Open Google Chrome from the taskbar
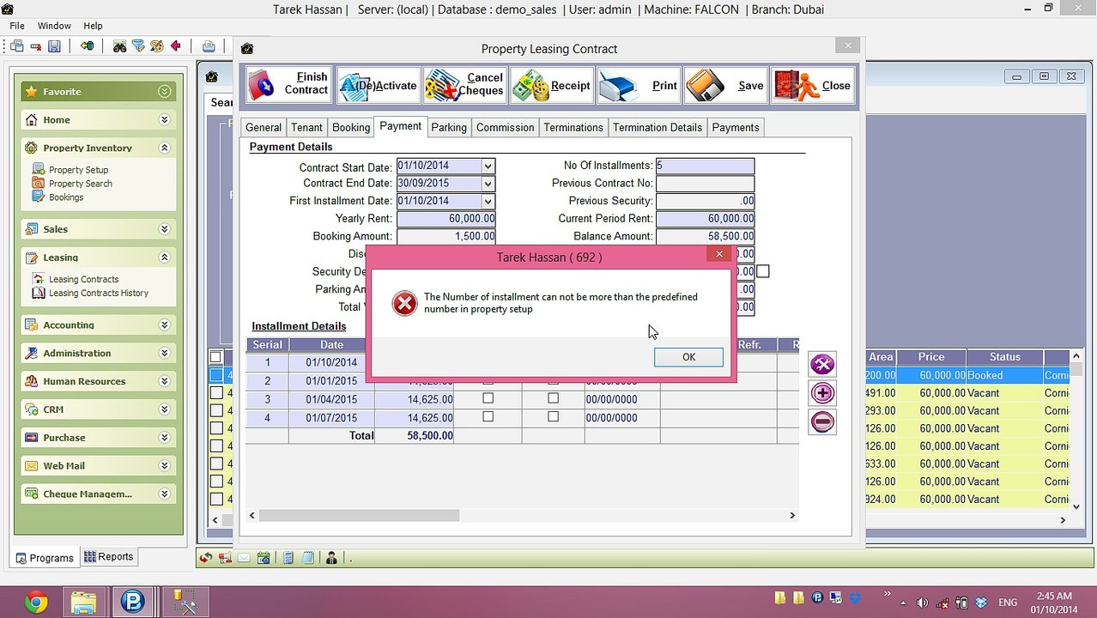This screenshot has width=1097, height=618. [36, 602]
